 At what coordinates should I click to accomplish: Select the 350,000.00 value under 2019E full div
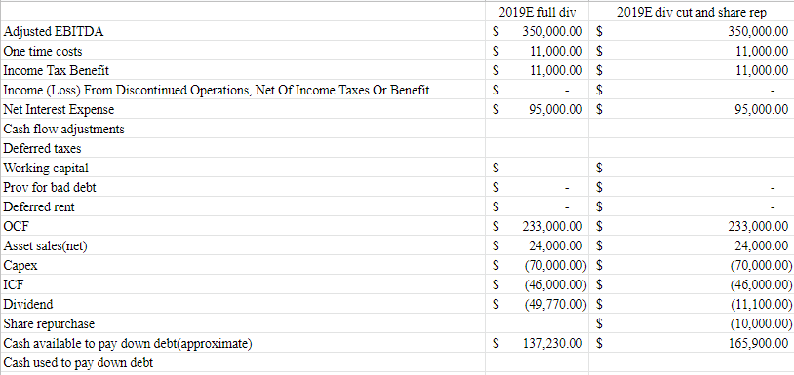pos(552,32)
